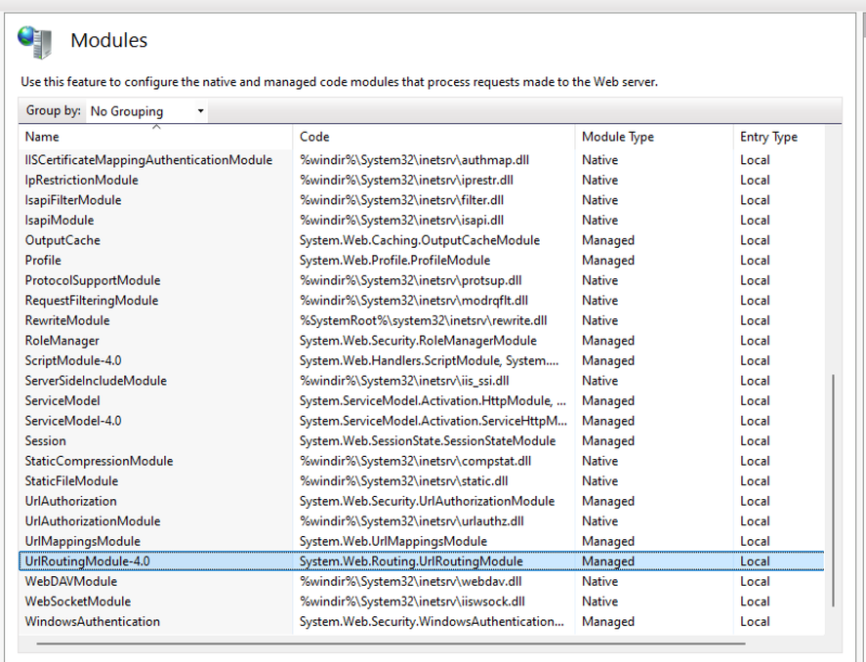866x662 pixels.
Task: Sort by the Module Type column header
Action: pyautogui.click(x=654, y=137)
